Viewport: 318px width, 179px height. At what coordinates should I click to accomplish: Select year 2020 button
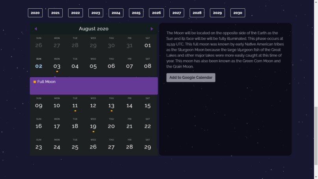(35, 13)
